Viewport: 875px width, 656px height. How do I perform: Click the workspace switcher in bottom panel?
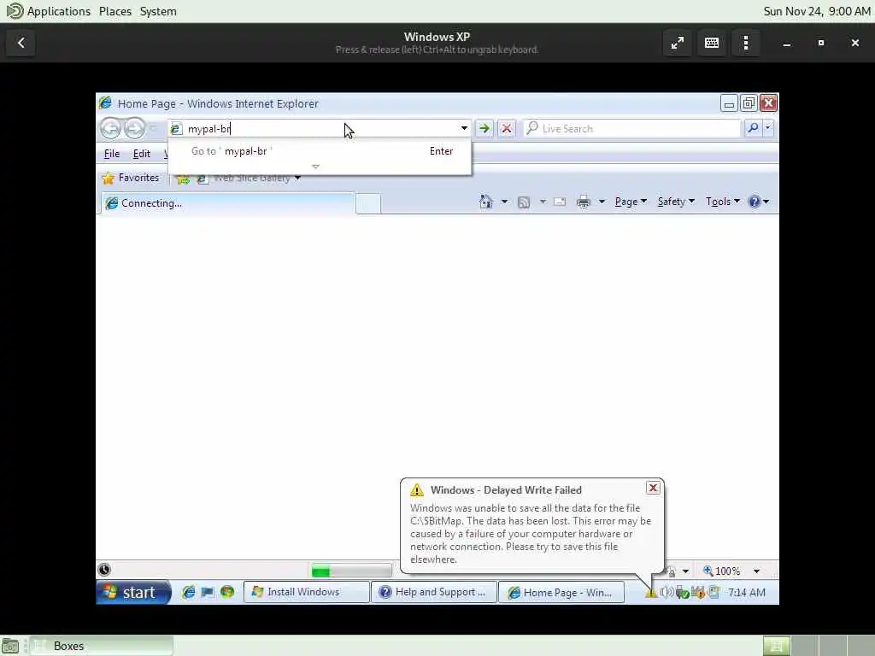[818, 646]
